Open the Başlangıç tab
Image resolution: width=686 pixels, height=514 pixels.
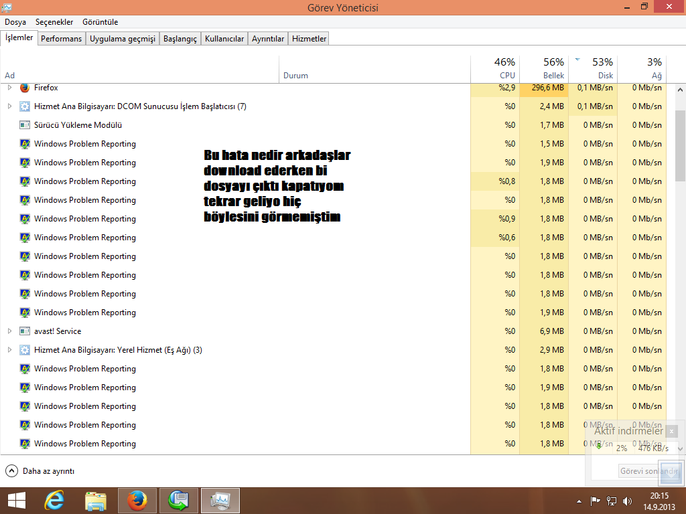[x=180, y=38]
